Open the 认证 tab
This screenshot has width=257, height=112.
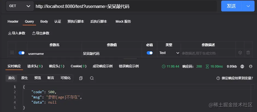tap(58, 22)
